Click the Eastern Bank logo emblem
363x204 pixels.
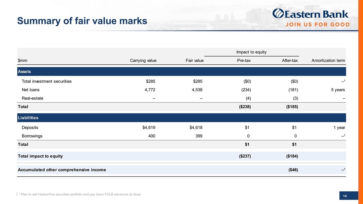click(x=278, y=14)
